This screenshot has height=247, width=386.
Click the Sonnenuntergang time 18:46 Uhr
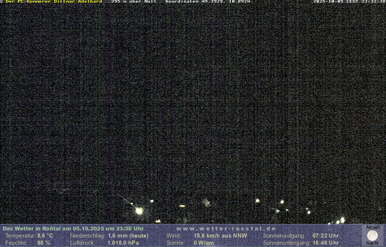326,243
